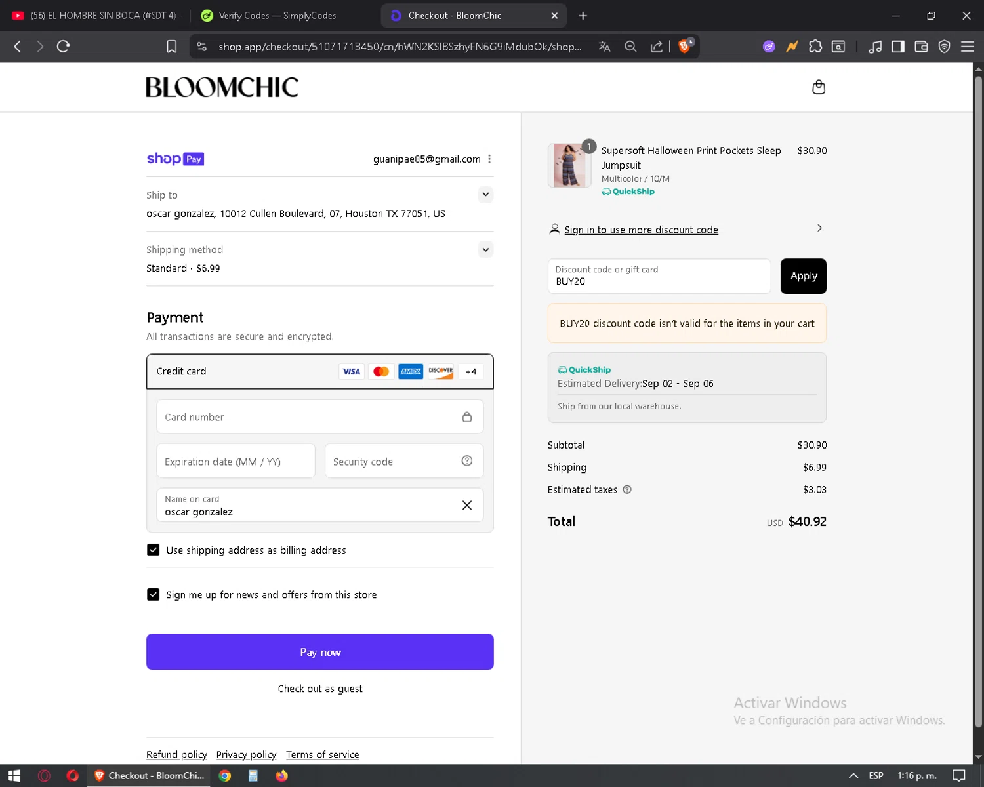
Task: Open the Terms of service link
Action: (322, 755)
